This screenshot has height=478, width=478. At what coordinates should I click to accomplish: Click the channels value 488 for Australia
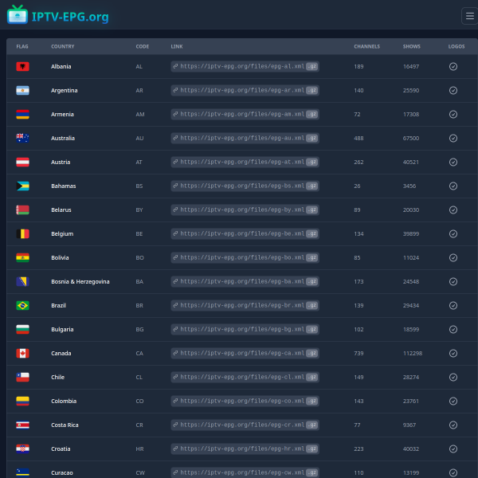coord(358,138)
